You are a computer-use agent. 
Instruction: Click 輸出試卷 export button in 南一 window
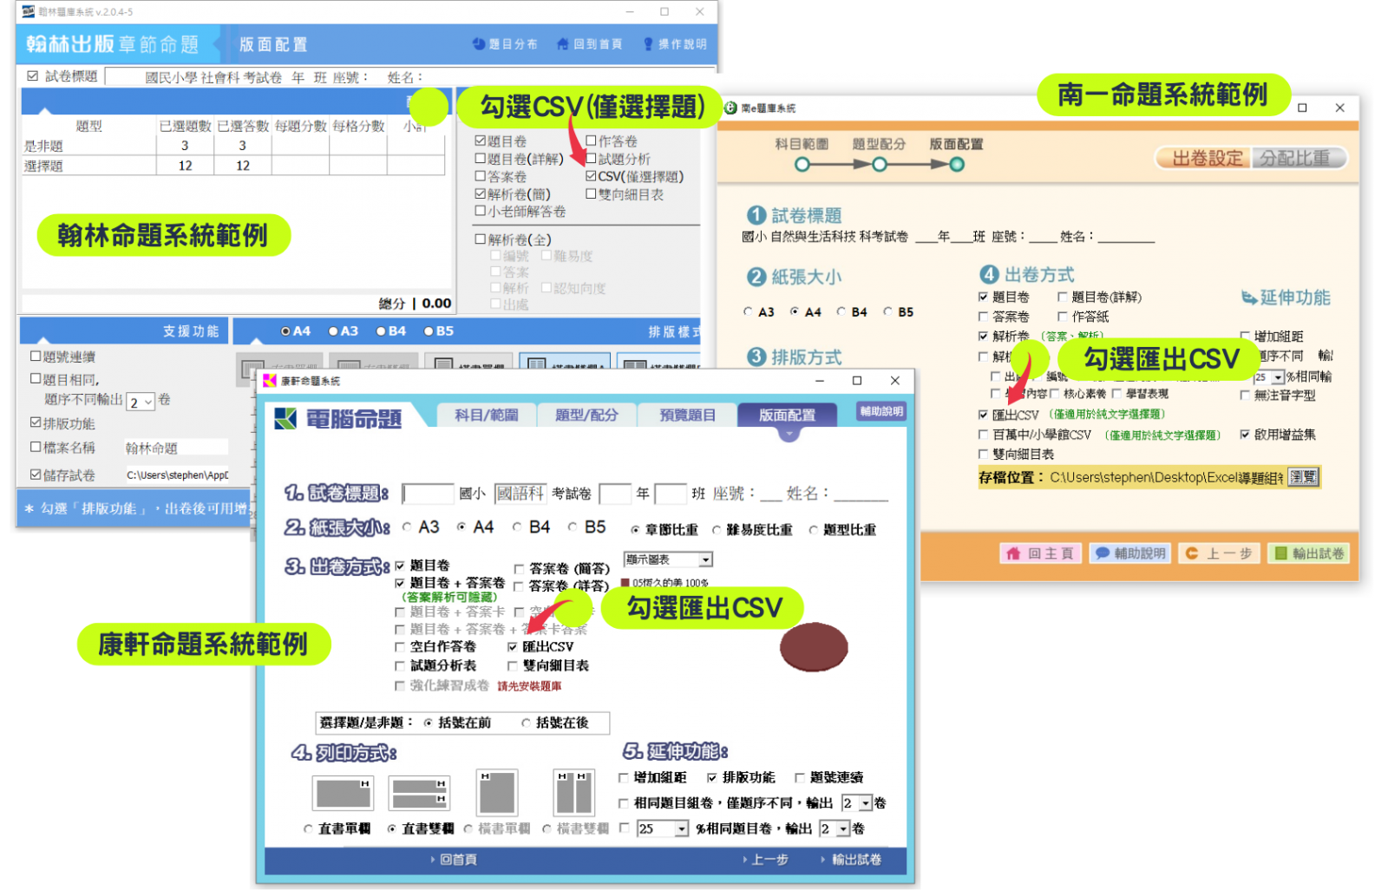(1309, 553)
